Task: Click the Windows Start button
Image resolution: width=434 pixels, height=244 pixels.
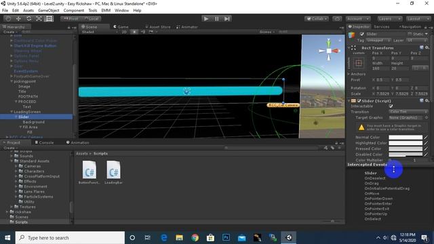Action: click(7, 238)
